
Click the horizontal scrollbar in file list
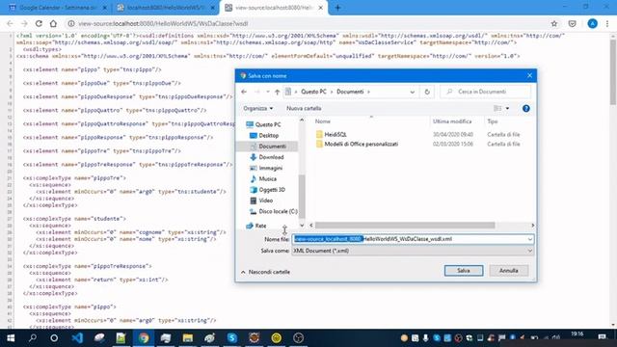click(x=405, y=226)
